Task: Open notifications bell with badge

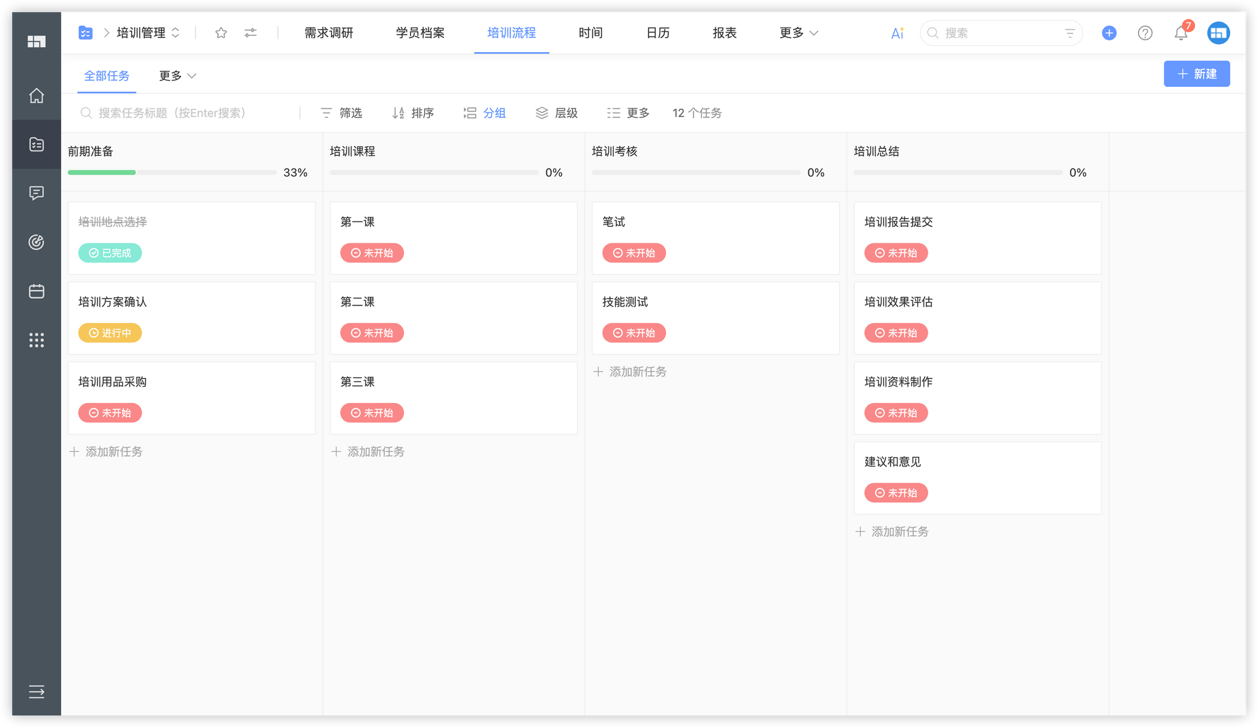Action: pyautogui.click(x=1181, y=33)
